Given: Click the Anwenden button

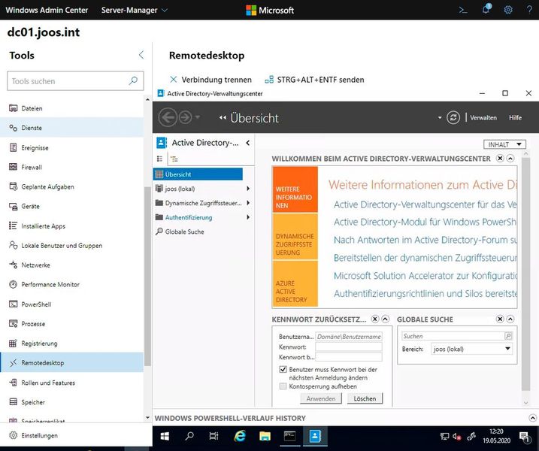Looking at the screenshot, I should tap(321, 398).
